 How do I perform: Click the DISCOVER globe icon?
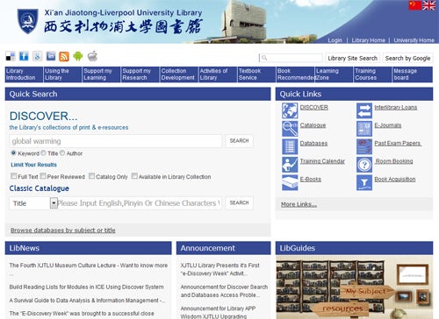click(290, 110)
